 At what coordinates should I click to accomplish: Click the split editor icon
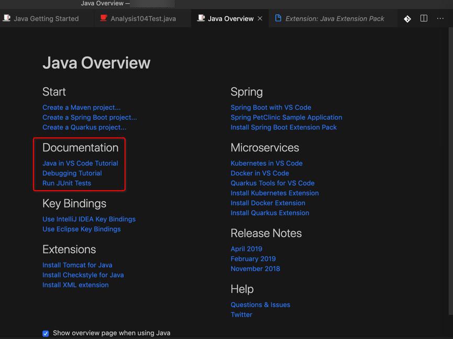(x=424, y=18)
